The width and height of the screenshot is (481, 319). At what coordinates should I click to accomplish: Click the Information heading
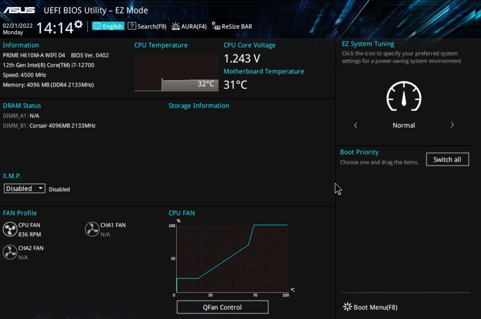21,45
